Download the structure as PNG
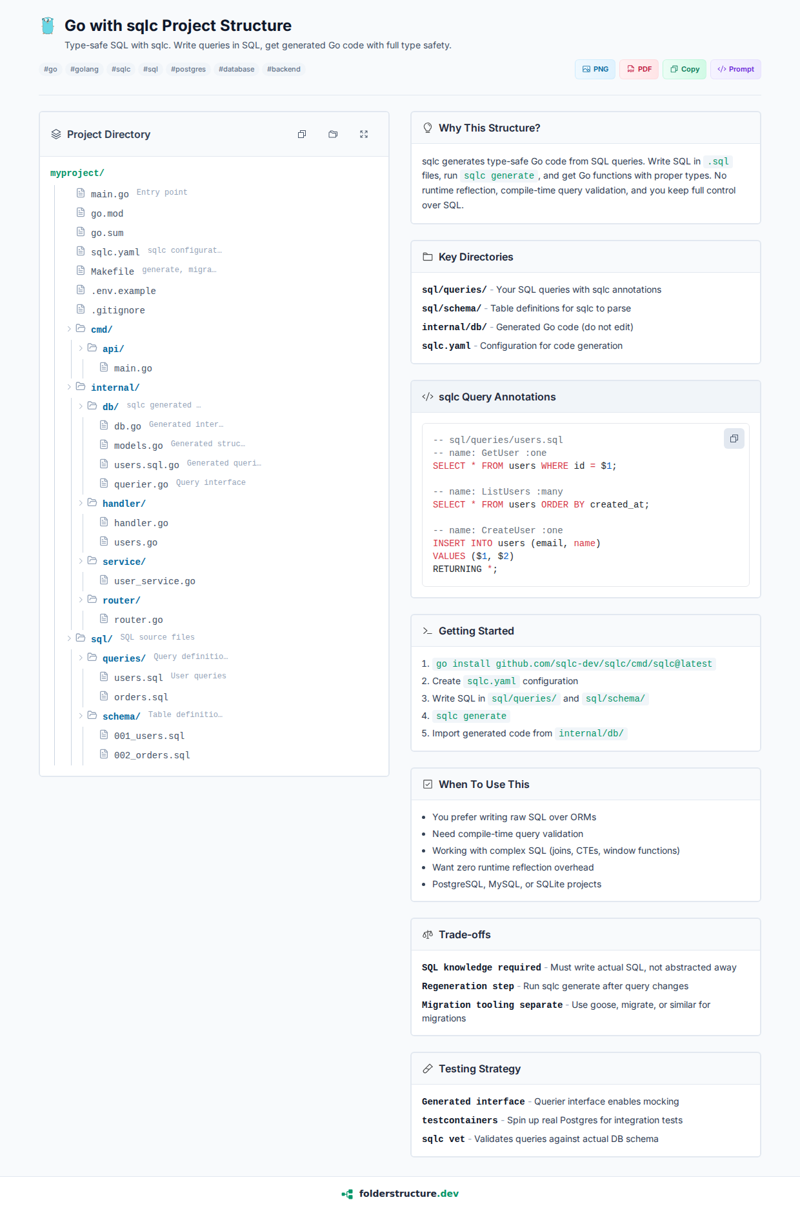This screenshot has height=1211, width=800. point(595,69)
